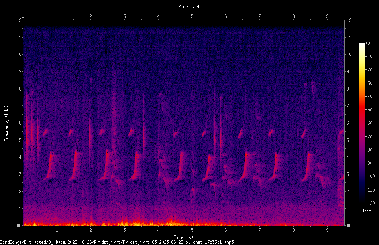Viewport: 379px width, 245px height.
Task: Click the "7" second tick on the bottom time axis
Action: pyautogui.click(x=260, y=230)
